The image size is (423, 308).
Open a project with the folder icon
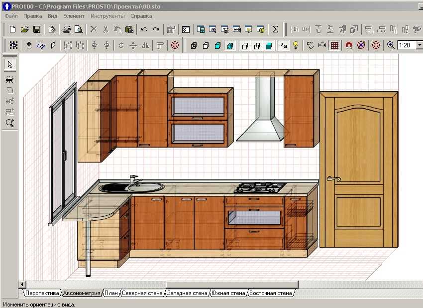[25, 29]
